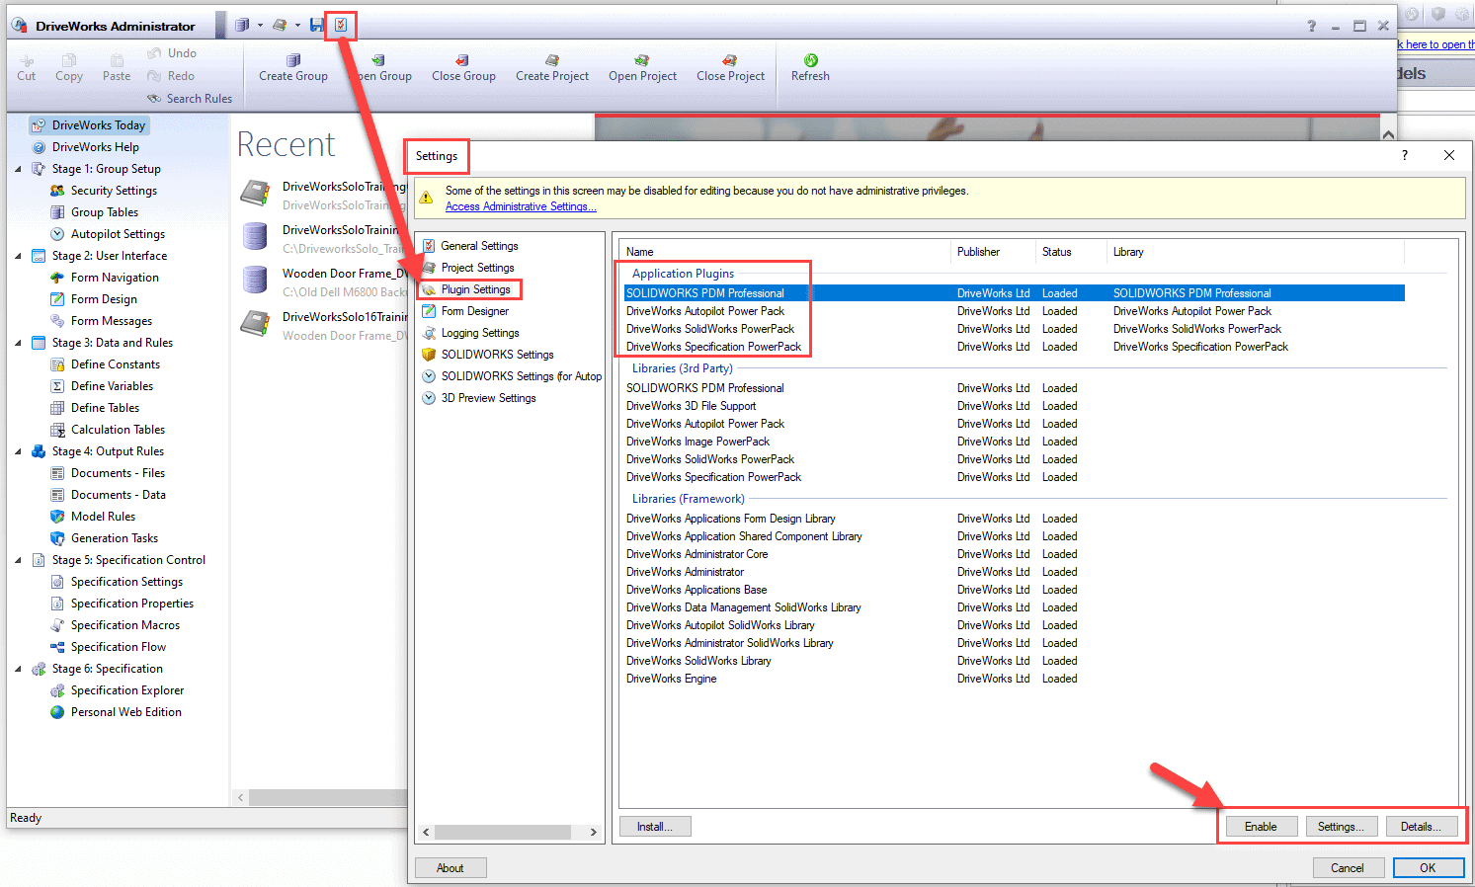Image resolution: width=1475 pixels, height=887 pixels.
Task: Click up arrow of Recent pane scrollbar
Action: (1388, 134)
